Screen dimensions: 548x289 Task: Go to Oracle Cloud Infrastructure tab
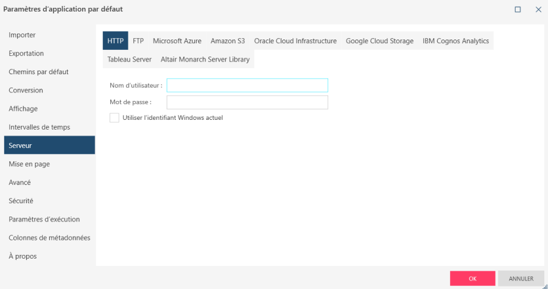pos(295,41)
